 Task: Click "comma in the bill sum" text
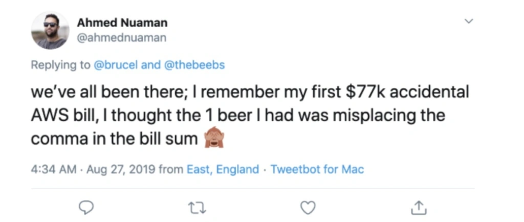coord(115,138)
